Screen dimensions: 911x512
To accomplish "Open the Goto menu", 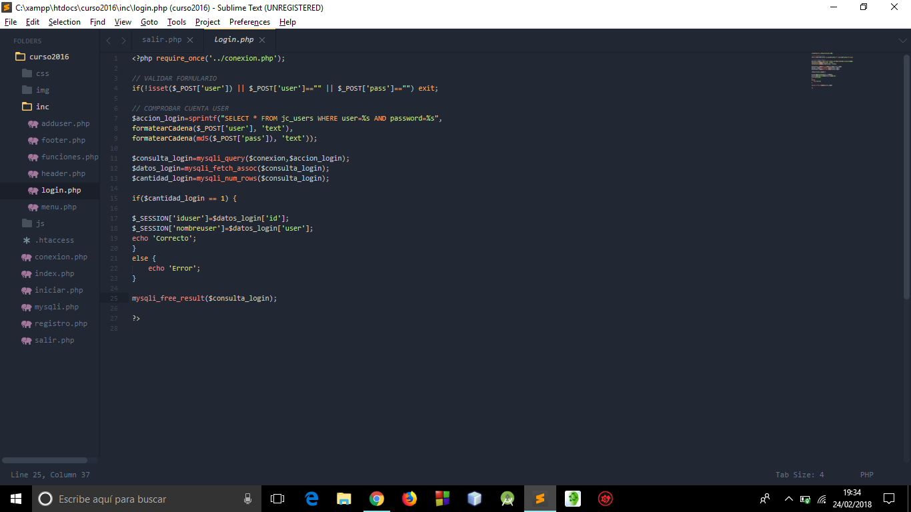I will (x=149, y=22).
